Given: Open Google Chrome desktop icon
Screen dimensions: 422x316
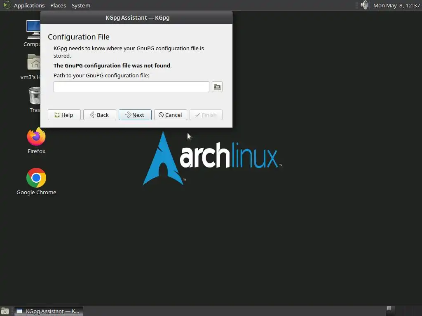Looking at the screenshot, I should pos(36,178).
